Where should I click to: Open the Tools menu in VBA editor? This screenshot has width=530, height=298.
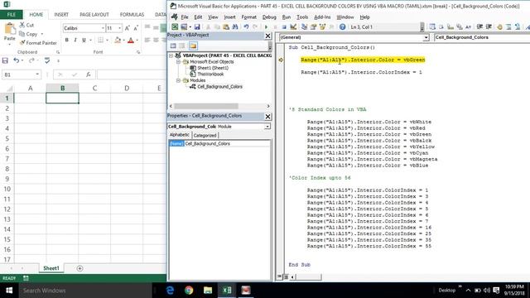coord(302,17)
